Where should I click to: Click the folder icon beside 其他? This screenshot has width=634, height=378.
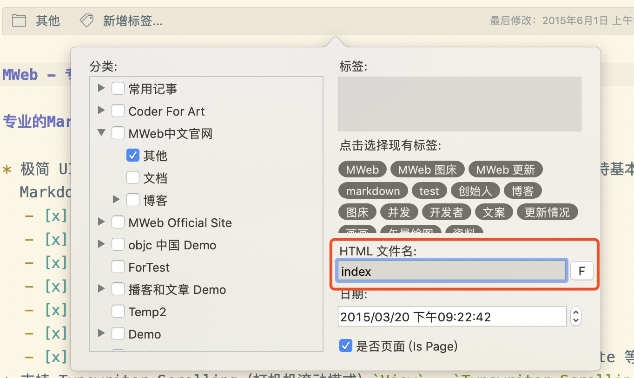tap(19, 21)
